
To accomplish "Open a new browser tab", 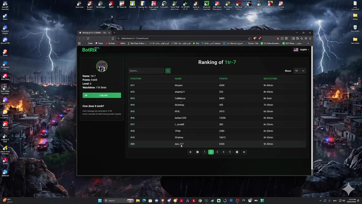I will (115, 33).
